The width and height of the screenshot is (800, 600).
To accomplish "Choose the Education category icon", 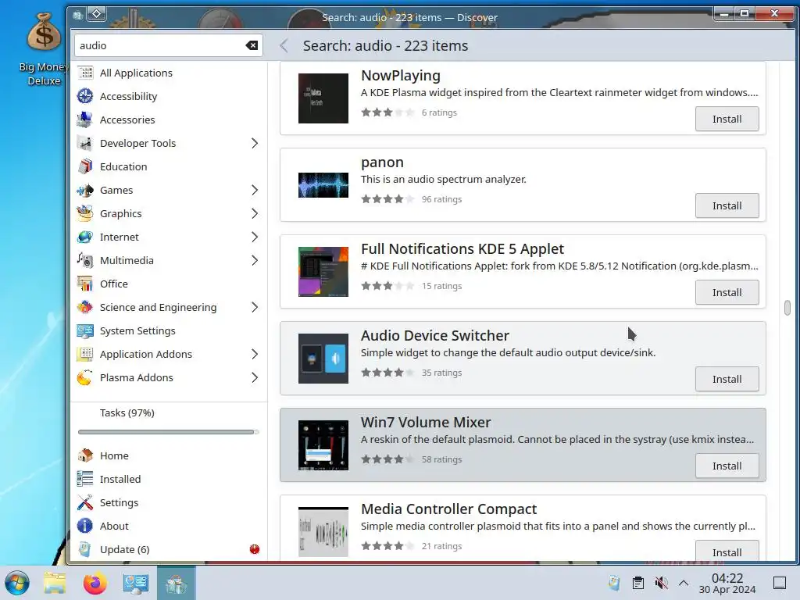I will (x=85, y=167).
